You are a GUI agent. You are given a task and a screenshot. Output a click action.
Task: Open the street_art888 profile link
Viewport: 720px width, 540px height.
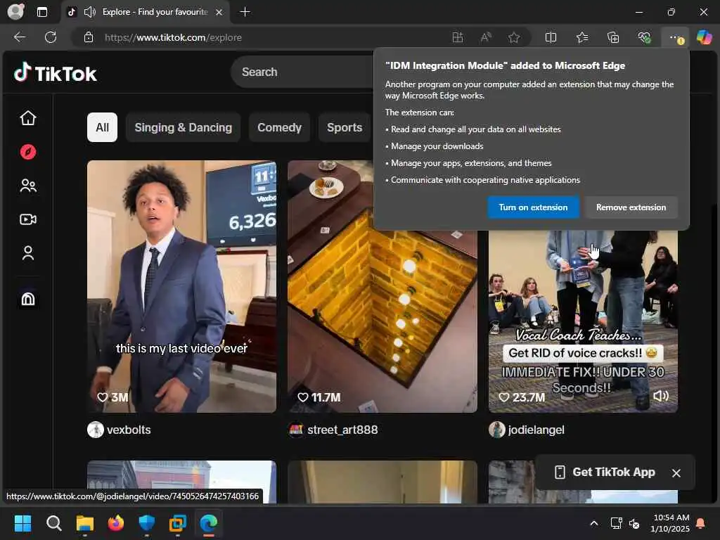point(342,430)
